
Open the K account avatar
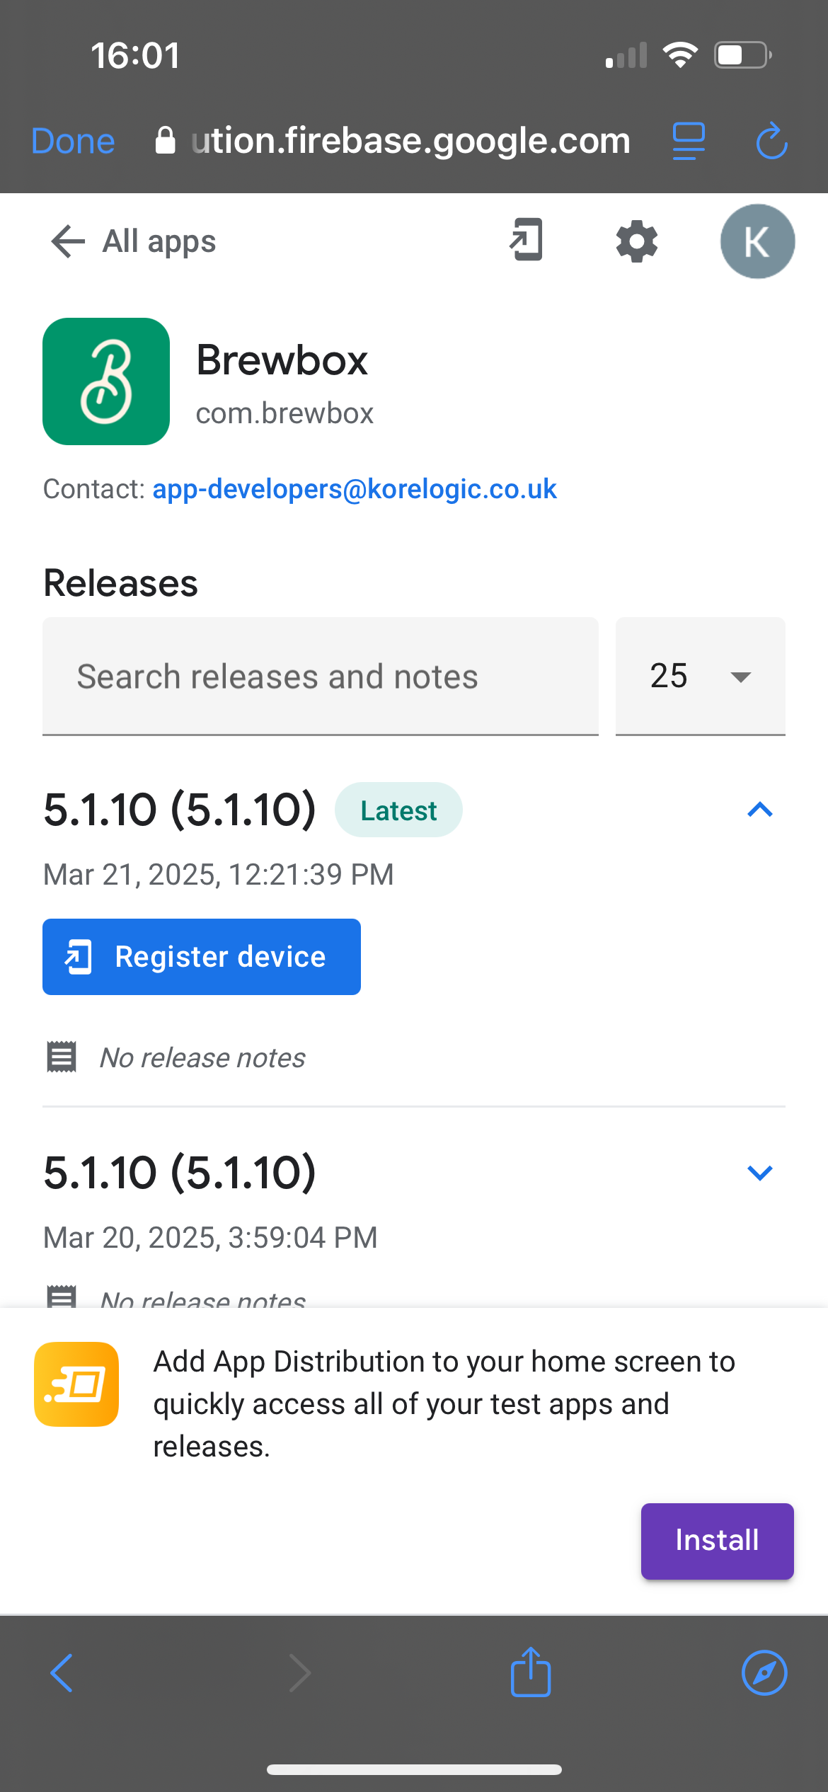(757, 241)
